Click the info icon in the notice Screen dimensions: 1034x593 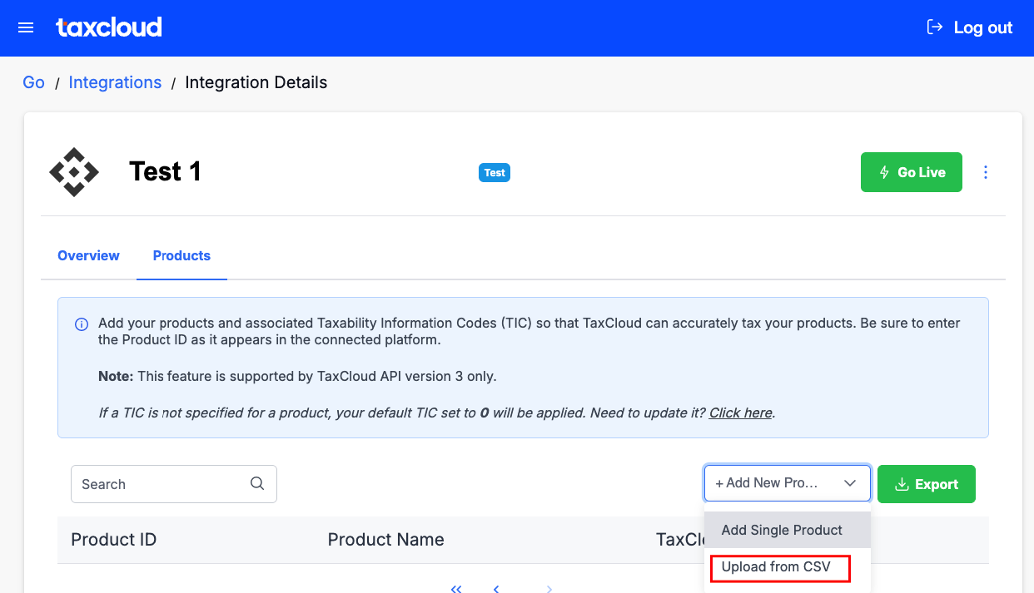pos(82,324)
